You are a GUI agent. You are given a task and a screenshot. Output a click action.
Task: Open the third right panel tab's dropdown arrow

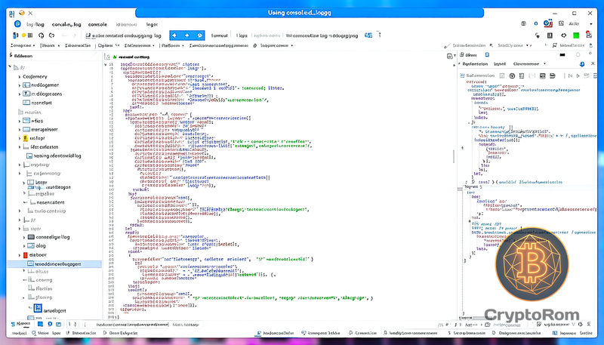pos(544,64)
